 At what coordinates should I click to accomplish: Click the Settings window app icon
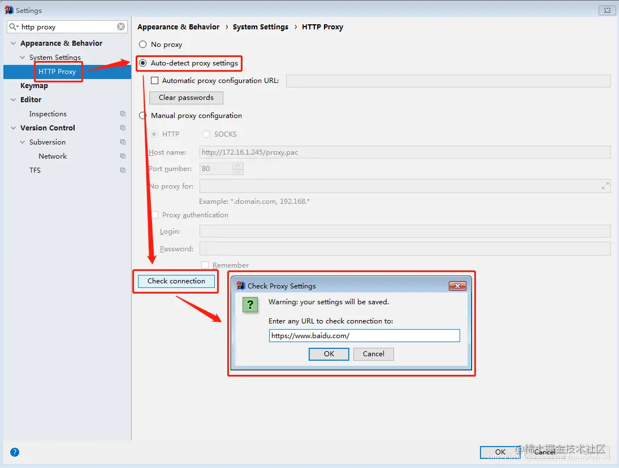tap(8, 10)
